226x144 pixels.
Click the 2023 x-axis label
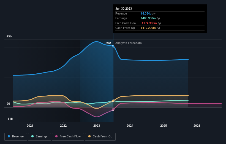(x=97, y=126)
